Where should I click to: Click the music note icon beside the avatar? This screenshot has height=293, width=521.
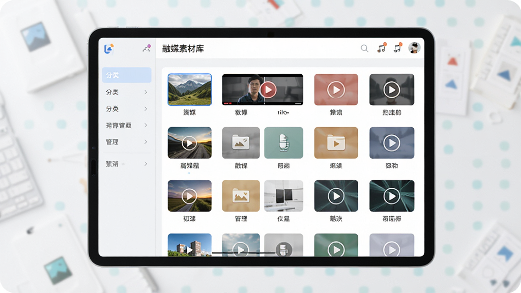[398, 48]
